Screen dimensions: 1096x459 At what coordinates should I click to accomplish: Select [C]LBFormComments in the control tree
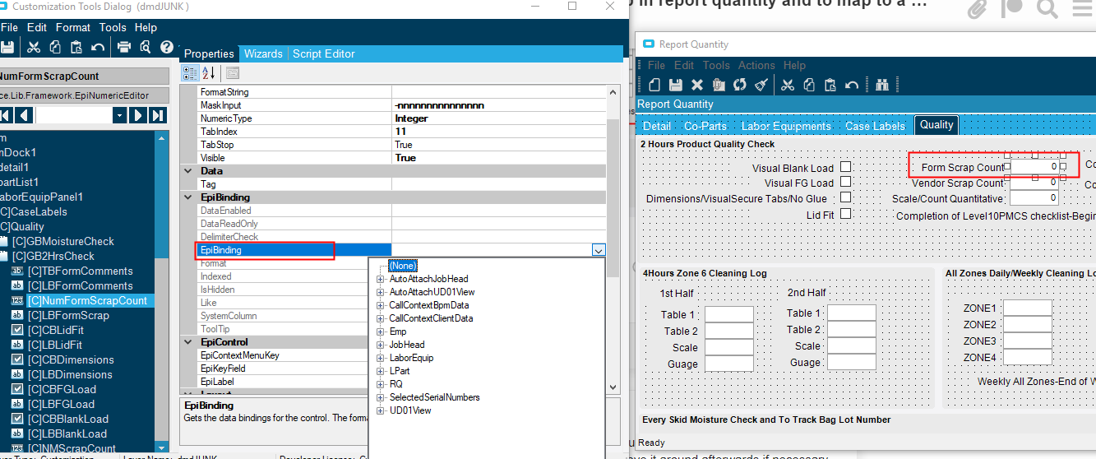(x=80, y=285)
